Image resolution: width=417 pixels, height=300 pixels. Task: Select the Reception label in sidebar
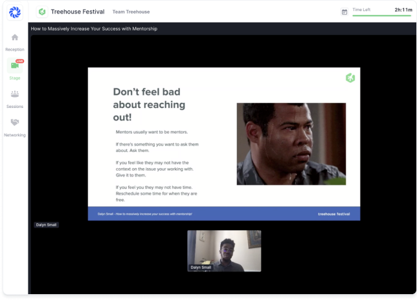pyautogui.click(x=14, y=49)
